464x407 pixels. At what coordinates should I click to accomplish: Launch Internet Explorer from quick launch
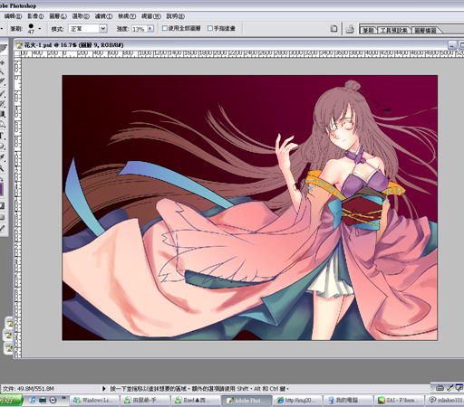pos(32,400)
